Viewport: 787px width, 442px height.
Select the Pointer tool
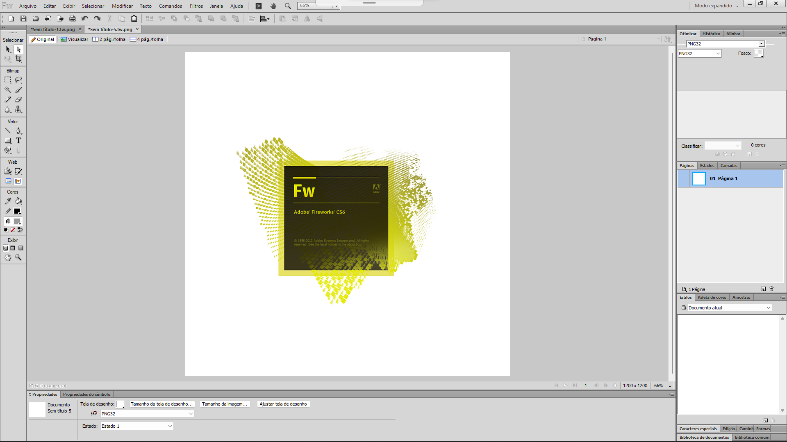[x=8, y=50]
